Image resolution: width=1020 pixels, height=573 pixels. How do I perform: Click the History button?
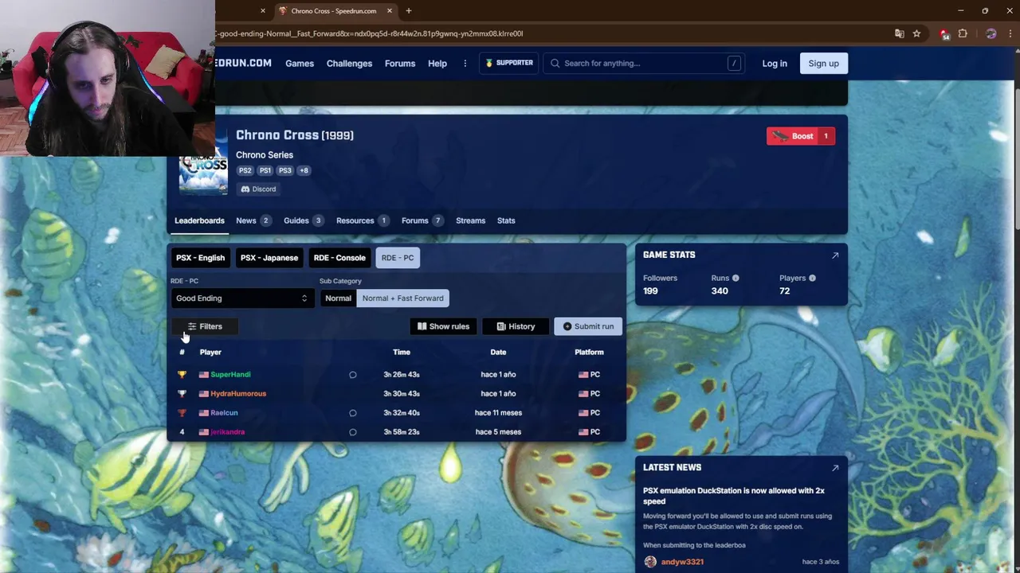516,326
